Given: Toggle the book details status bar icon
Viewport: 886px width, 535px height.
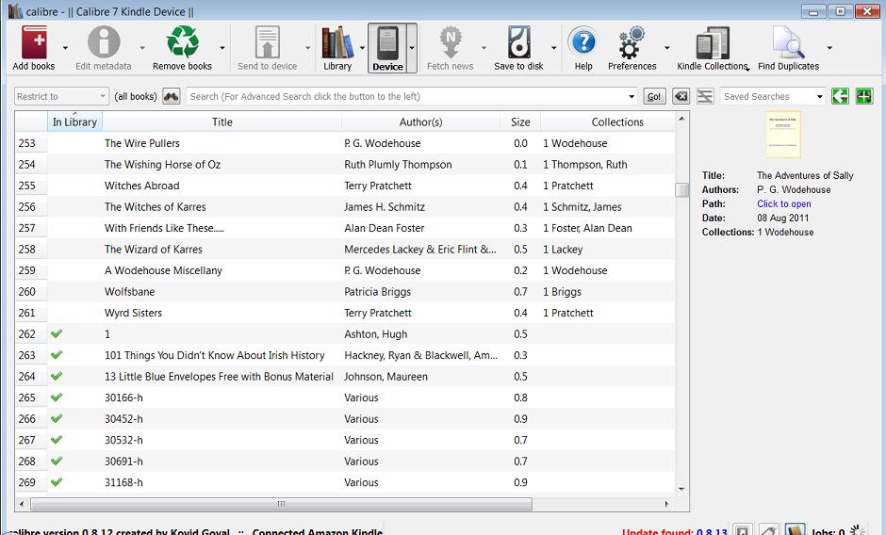Looking at the screenshot, I should pyautogui.click(x=795, y=530).
